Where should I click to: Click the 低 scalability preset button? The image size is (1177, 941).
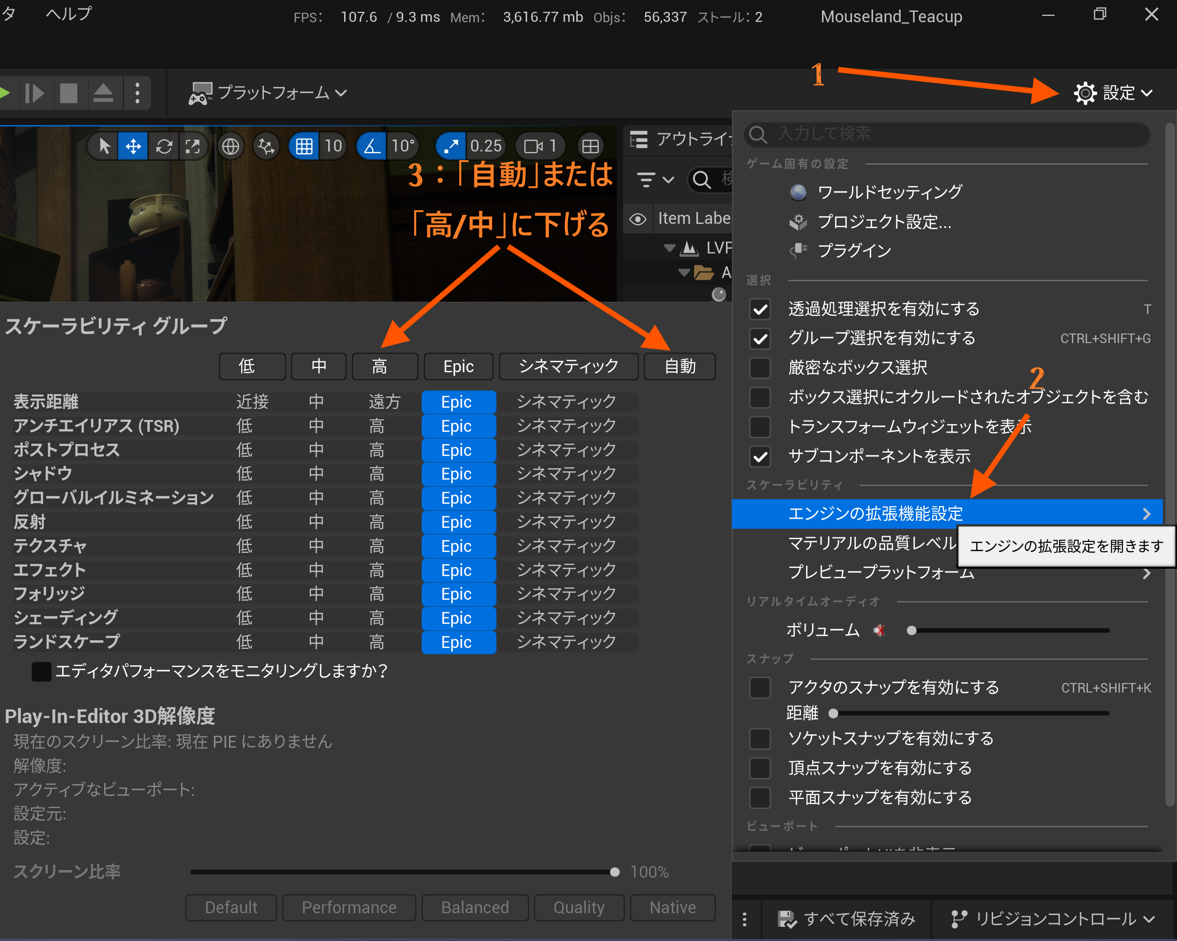(252, 366)
